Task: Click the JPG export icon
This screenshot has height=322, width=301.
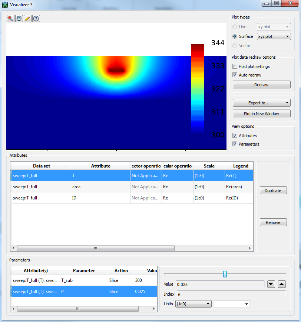Action: click(x=19, y=19)
